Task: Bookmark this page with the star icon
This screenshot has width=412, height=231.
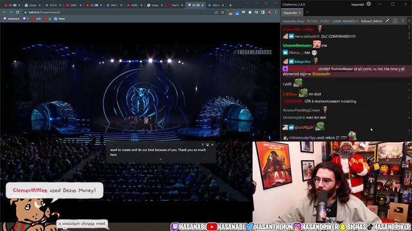Action: click(223, 12)
